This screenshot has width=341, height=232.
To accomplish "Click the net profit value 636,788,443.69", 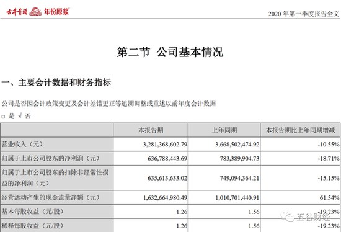I will pyautogui.click(x=167, y=158).
